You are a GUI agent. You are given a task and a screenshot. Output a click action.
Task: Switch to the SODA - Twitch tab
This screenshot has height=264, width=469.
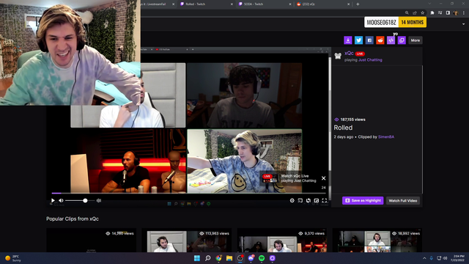pos(265,4)
